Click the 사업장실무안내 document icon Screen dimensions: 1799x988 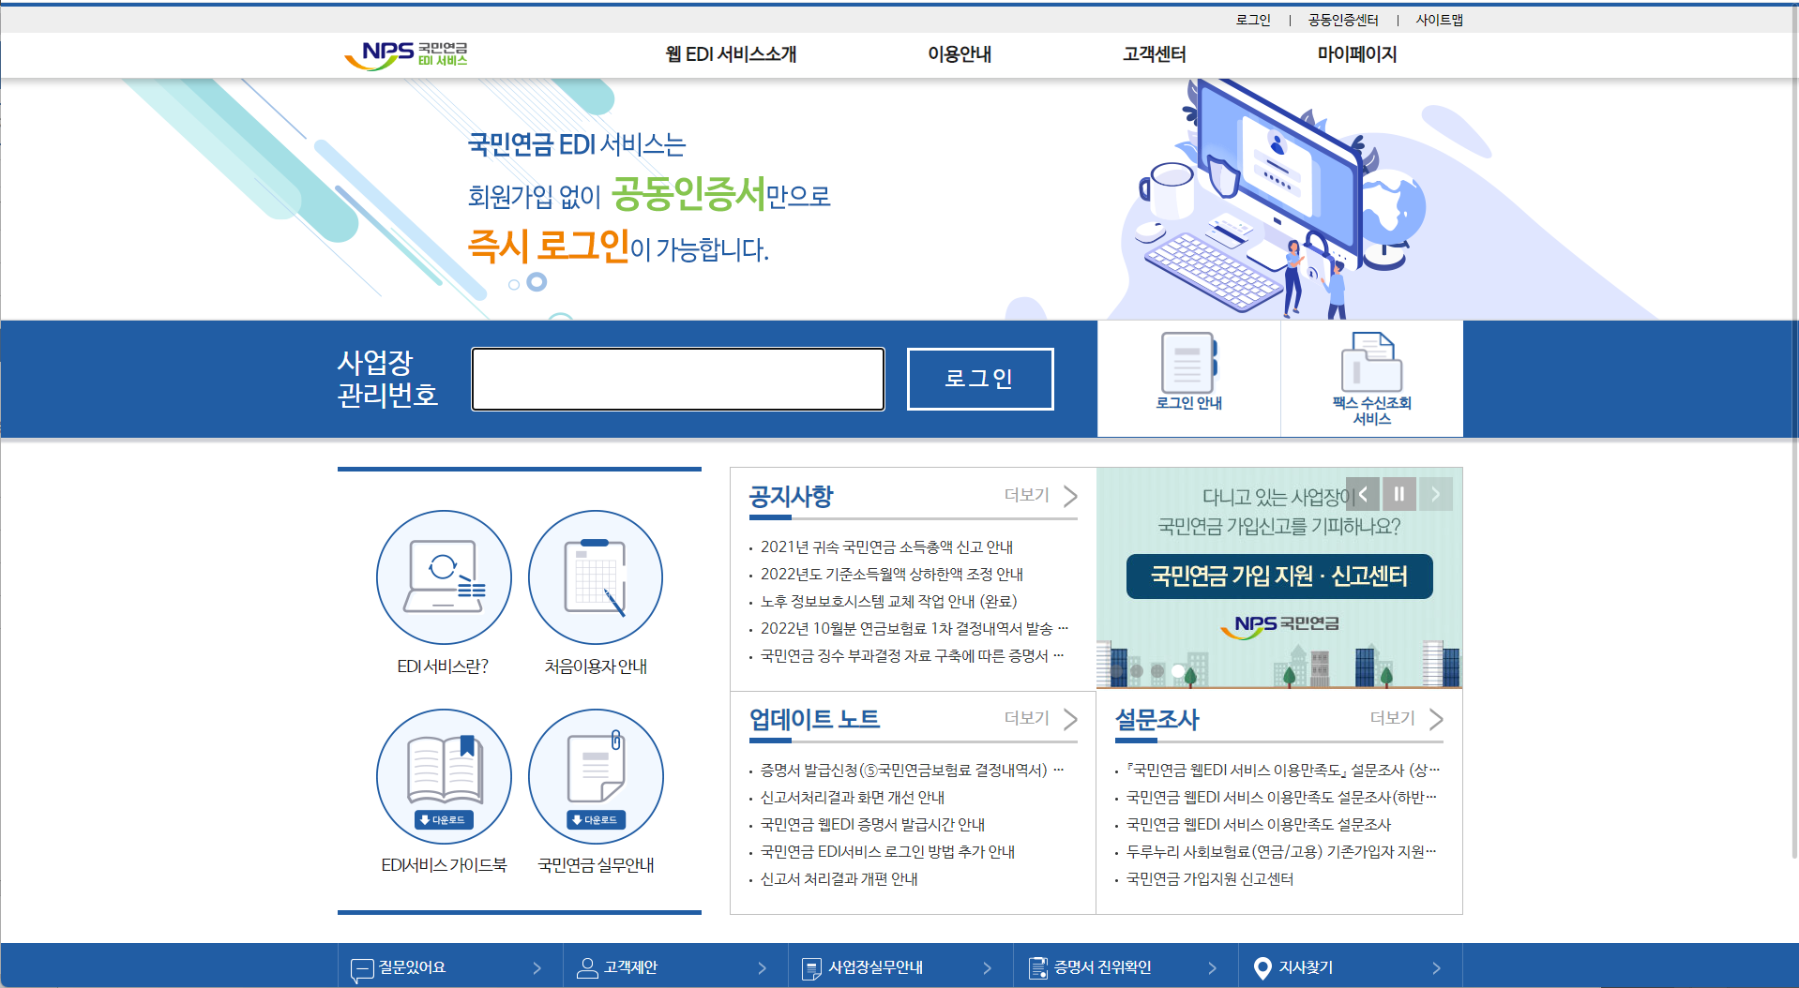tap(811, 968)
